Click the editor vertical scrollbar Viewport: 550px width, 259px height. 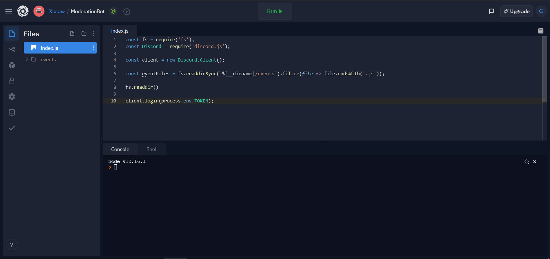[x=545, y=69]
